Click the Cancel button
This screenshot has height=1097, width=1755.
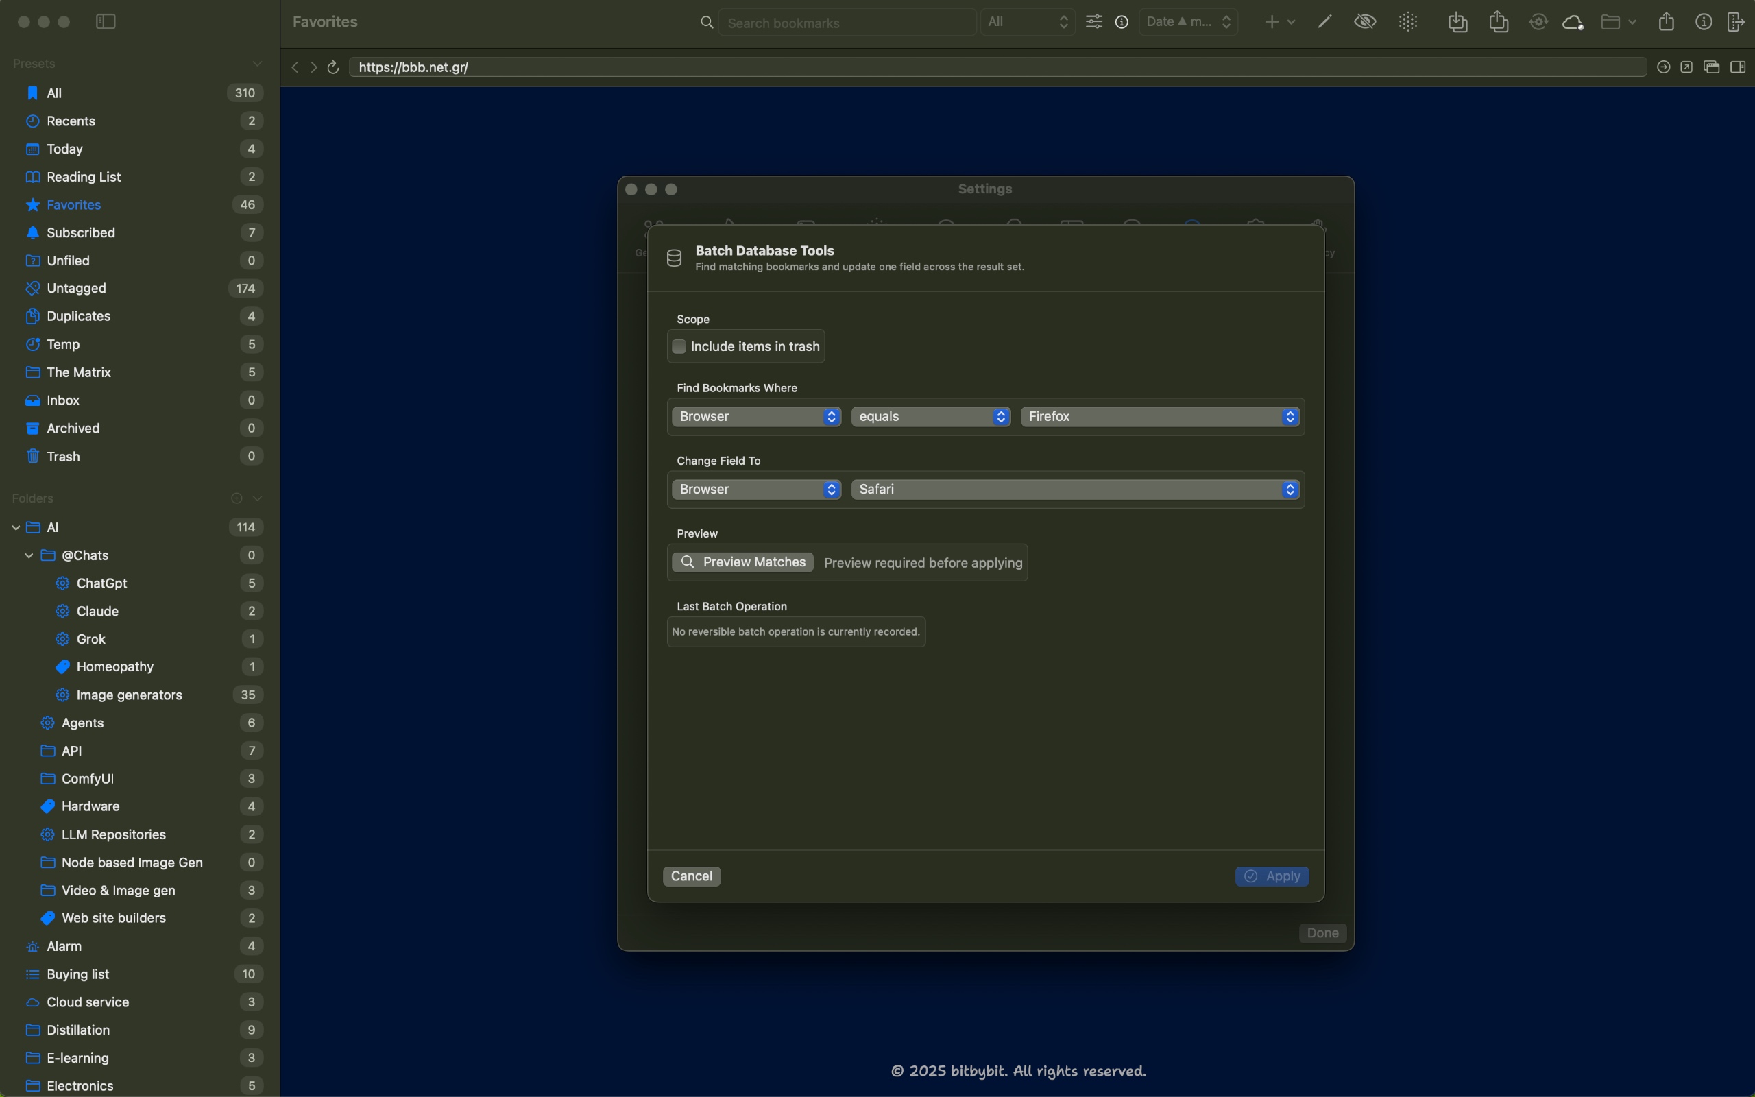point(691,876)
